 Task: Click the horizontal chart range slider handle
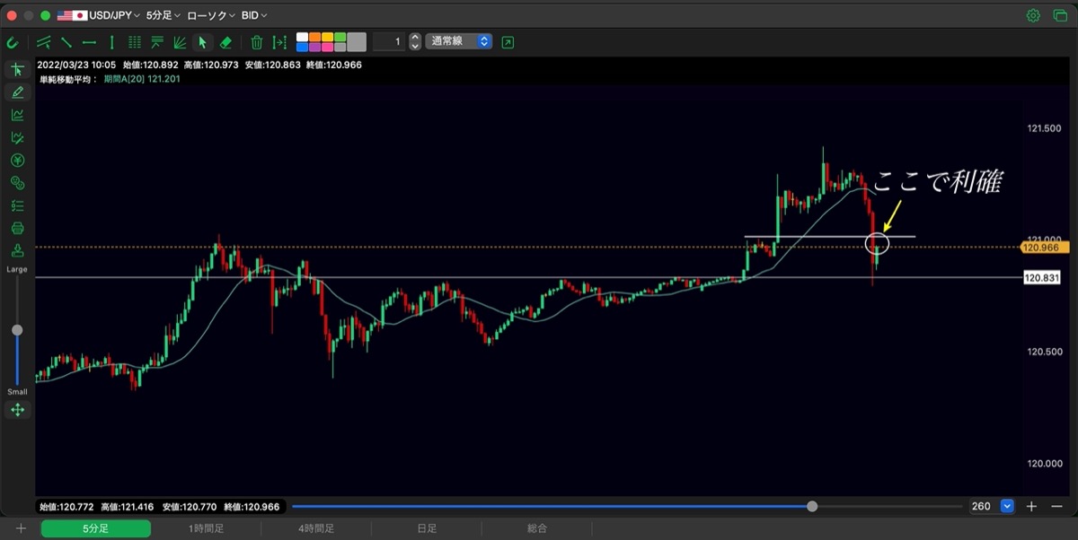812,506
